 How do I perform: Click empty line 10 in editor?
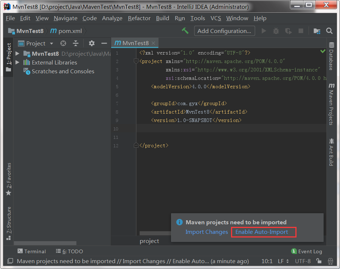[231, 129]
